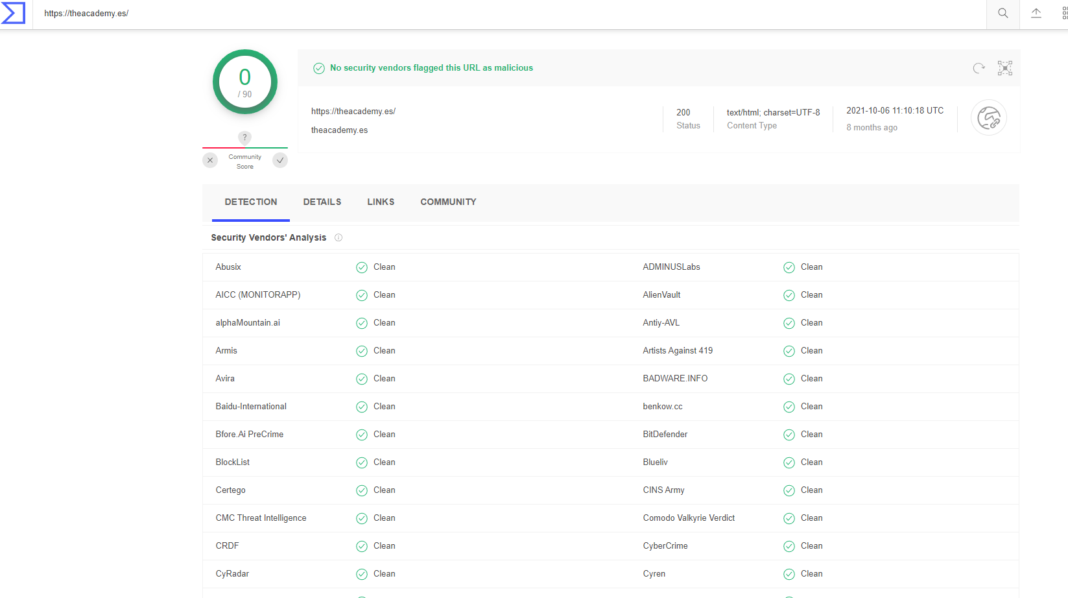Open the LINKS tab
This screenshot has height=598, width=1068.
click(381, 202)
